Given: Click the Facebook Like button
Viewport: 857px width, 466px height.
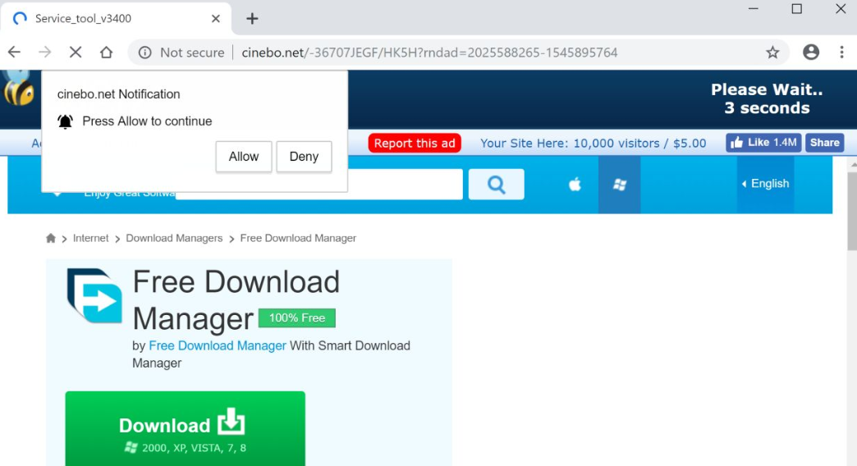Looking at the screenshot, I should 763,143.
